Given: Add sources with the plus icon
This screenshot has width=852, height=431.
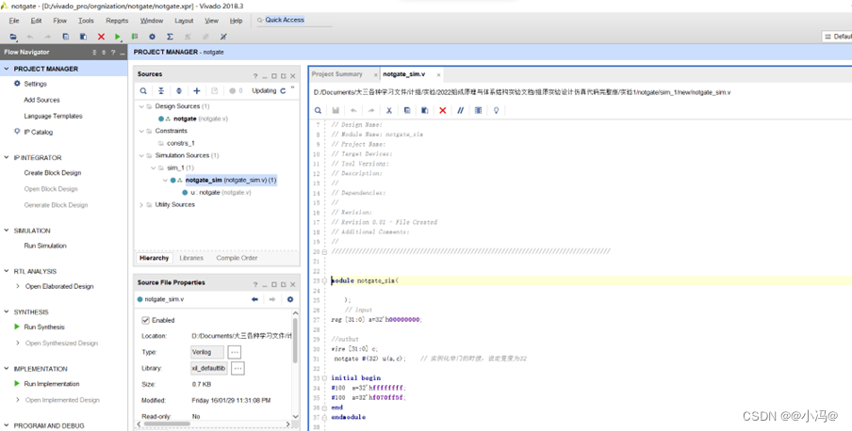Looking at the screenshot, I should tap(197, 90).
